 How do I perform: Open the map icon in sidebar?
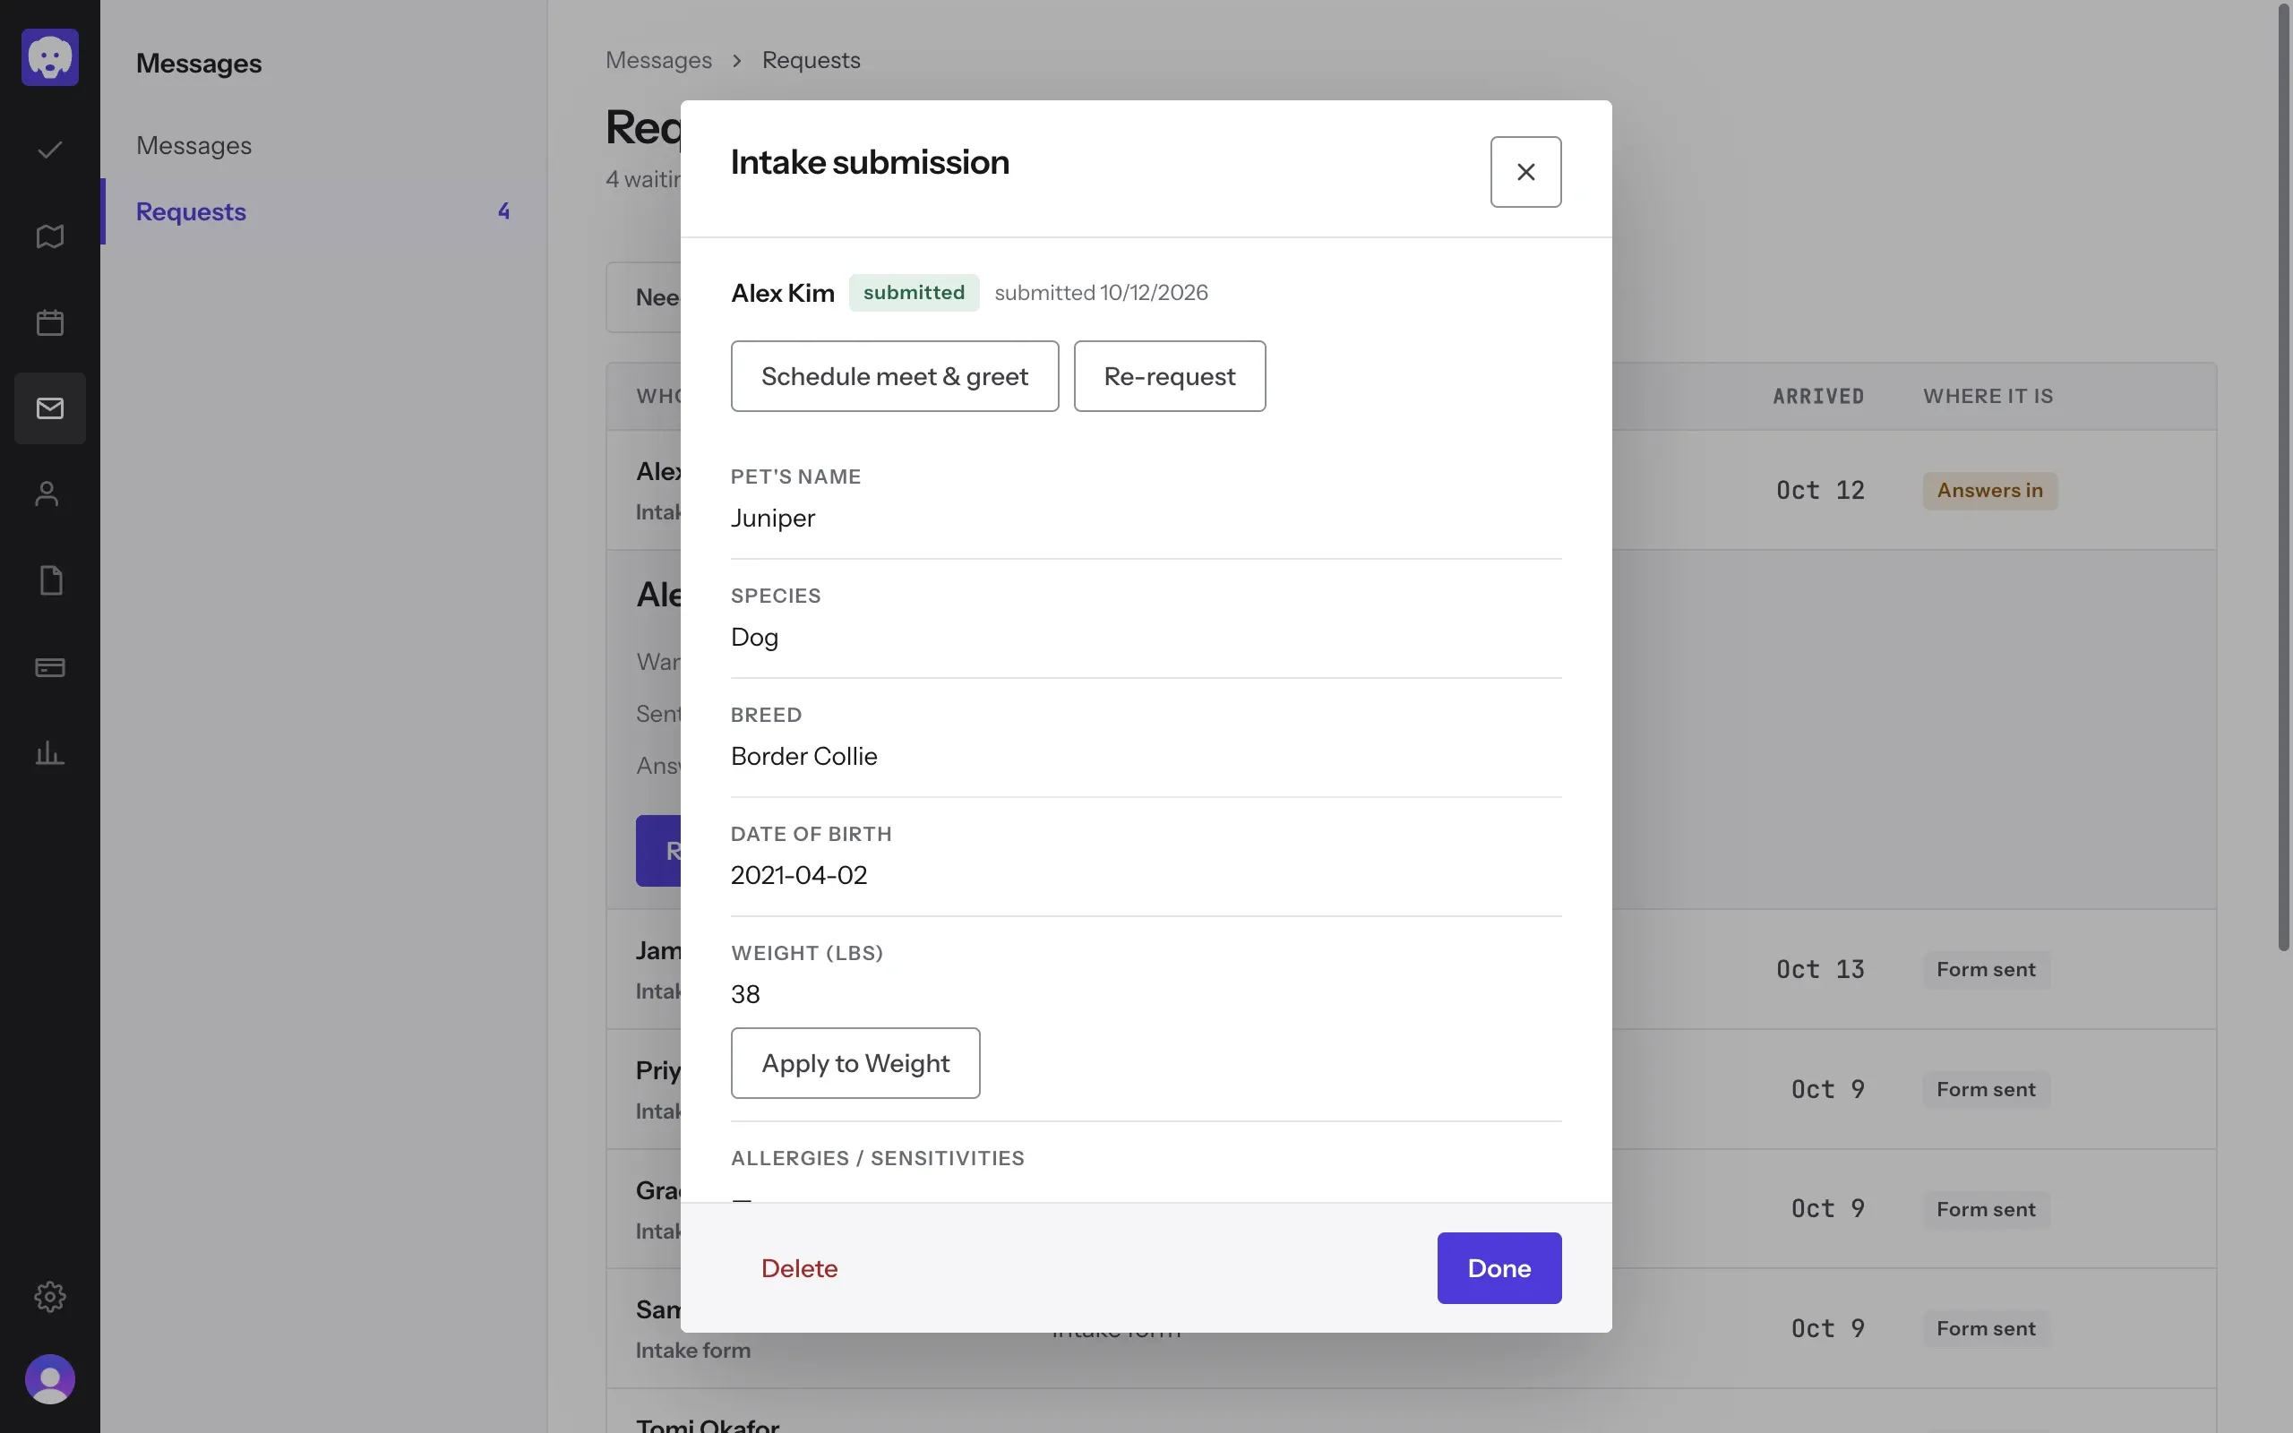(x=49, y=236)
